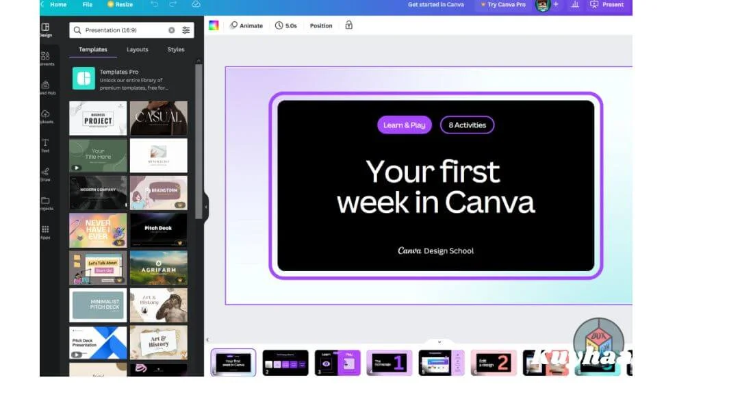The width and height of the screenshot is (753, 397).
Task: Redo the last action
Action: (x=173, y=4)
